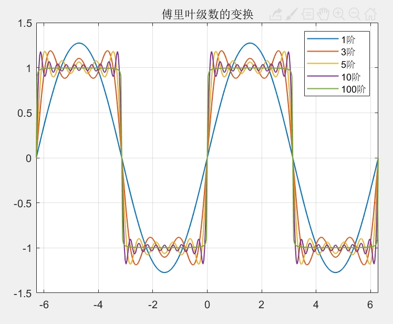The image size is (393, 324).
Task: Click the y-axis tick label -1.5
Action: tap(23, 293)
